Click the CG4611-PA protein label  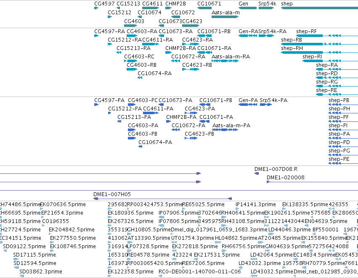(158, 109)
